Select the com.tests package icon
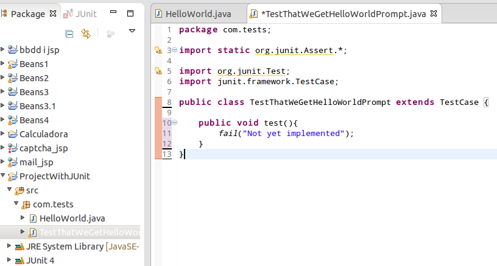 click(26, 204)
